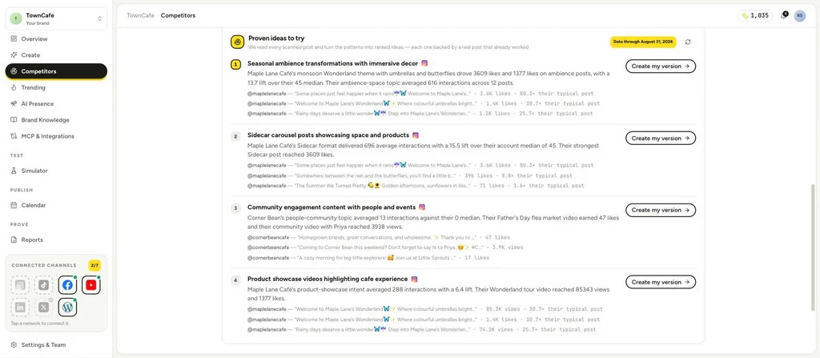Click the Instagram connected channel icon
This screenshot has height=358, width=820.
tap(20, 285)
